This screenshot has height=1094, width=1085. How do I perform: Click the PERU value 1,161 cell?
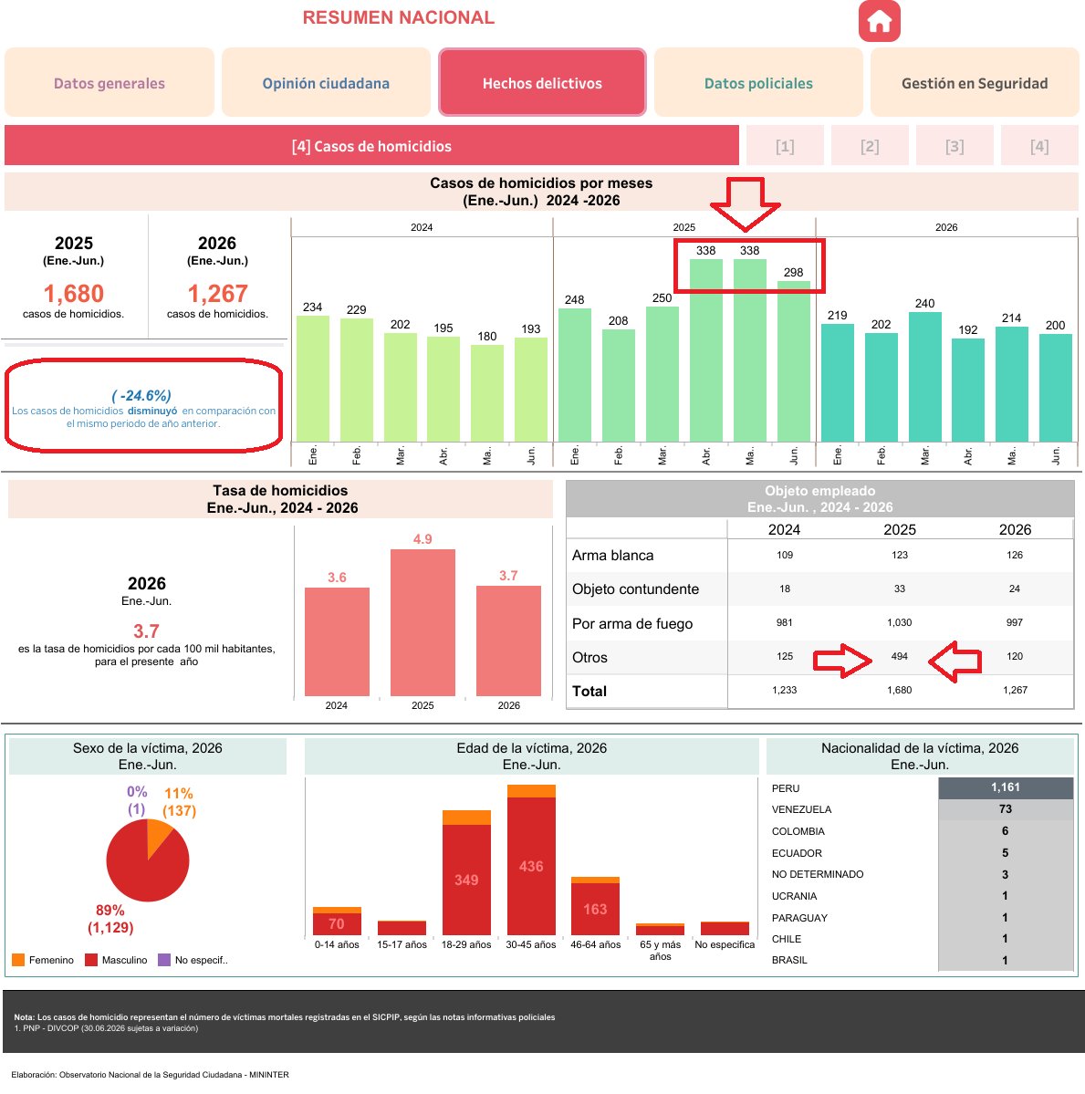tap(1006, 787)
